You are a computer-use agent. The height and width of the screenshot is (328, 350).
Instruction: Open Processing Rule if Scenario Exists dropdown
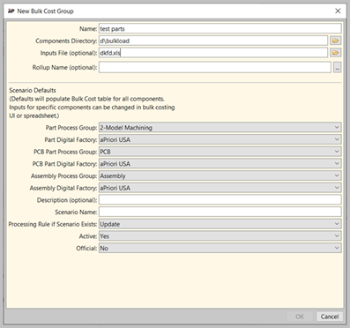(x=220, y=224)
